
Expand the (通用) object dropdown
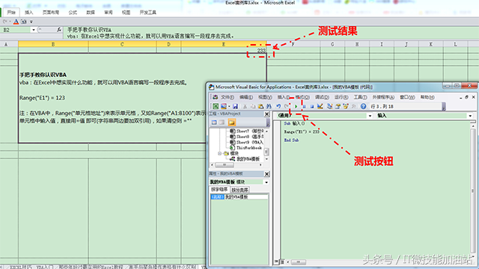(x=370, y=116)
